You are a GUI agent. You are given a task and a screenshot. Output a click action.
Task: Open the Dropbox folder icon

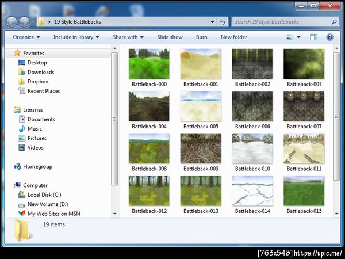coord(22,81)
